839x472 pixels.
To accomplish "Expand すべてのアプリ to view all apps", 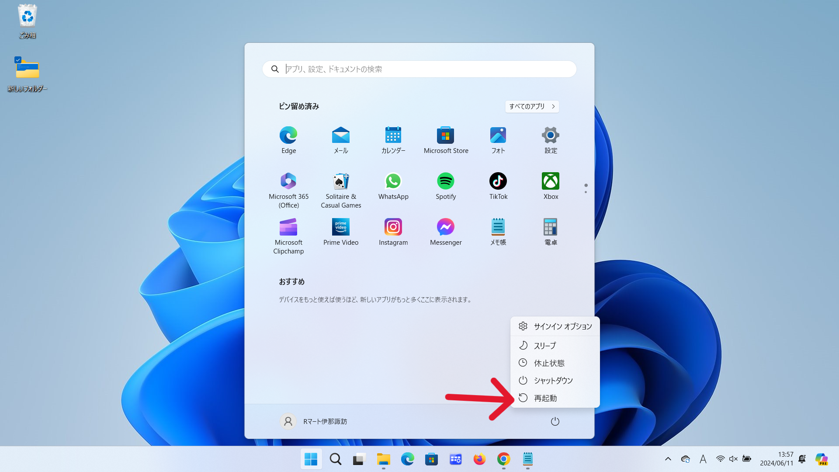I will click(x=531, y=106).
